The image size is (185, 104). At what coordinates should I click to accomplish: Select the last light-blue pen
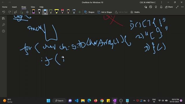tap(74, 12)
